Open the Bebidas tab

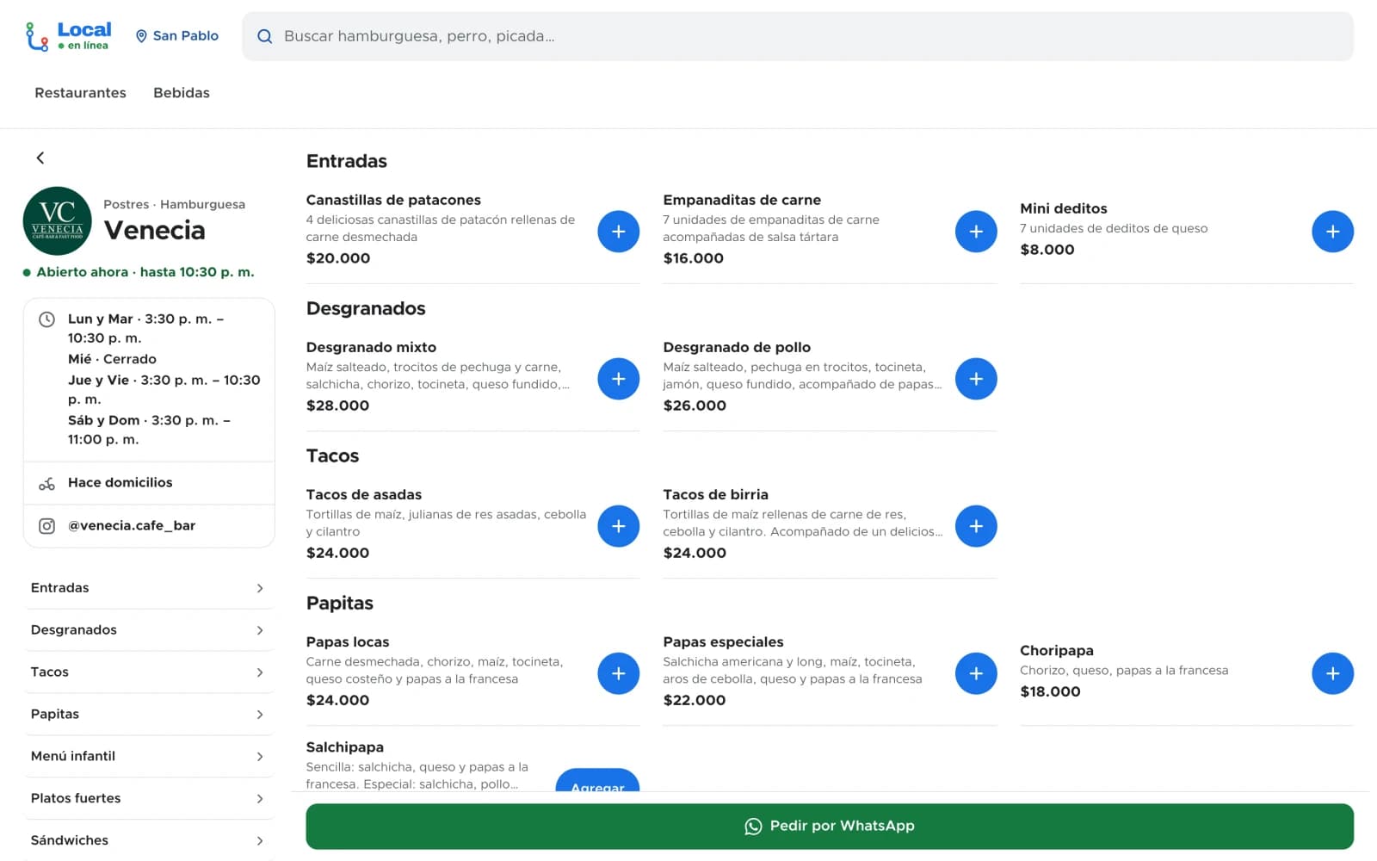coord(182,93)
